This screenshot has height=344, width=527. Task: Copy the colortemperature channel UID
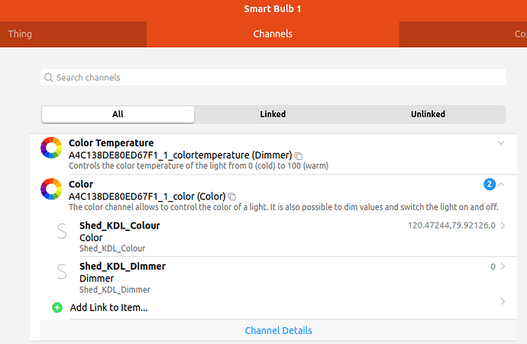coord(299,156)
